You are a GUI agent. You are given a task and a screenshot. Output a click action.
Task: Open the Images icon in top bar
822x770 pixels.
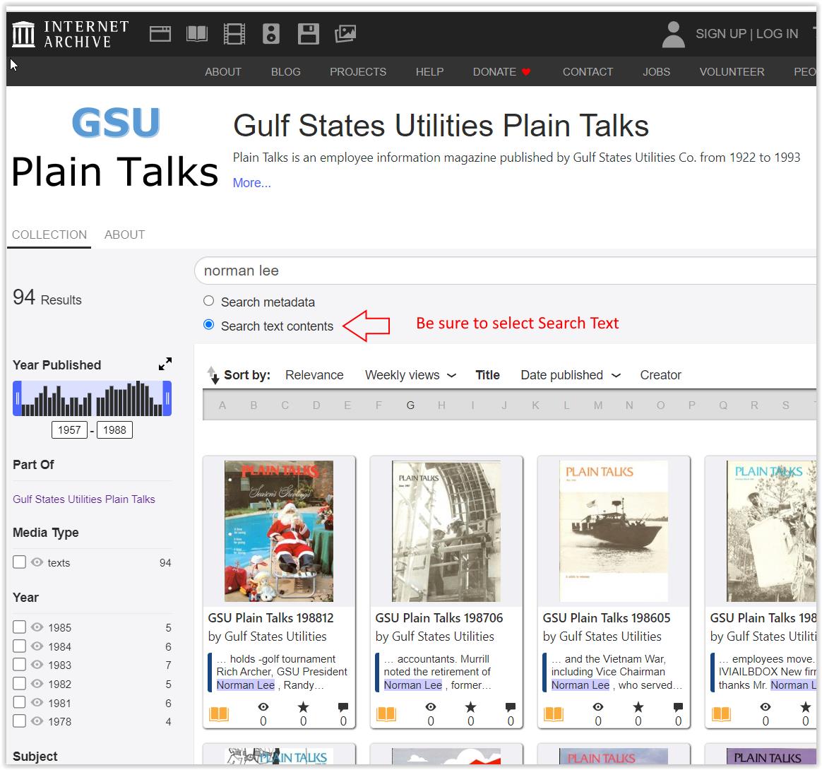coord(345,33)
